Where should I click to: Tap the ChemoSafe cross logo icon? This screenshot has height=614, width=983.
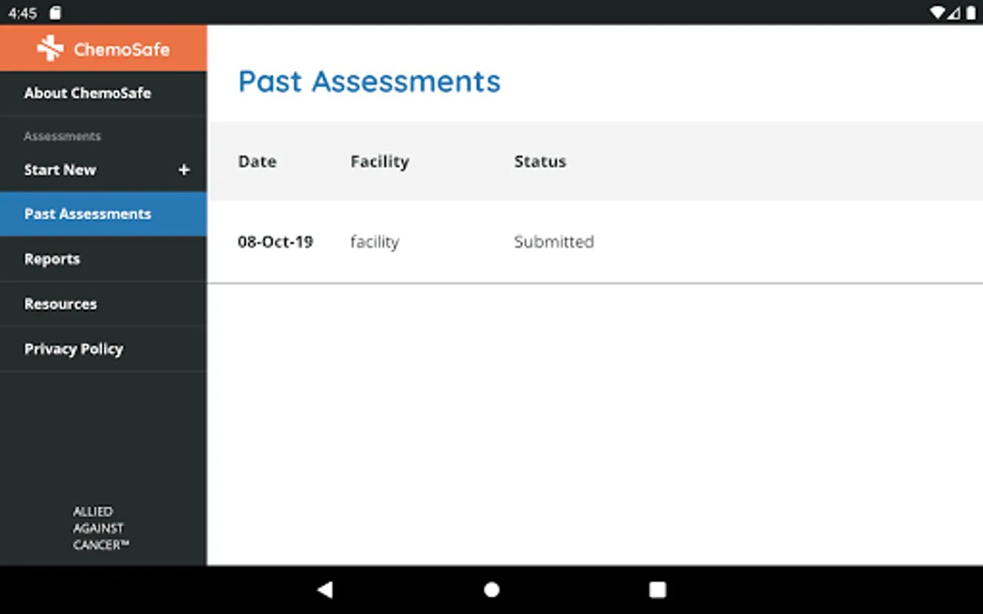coord(51,48)
